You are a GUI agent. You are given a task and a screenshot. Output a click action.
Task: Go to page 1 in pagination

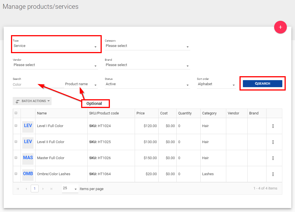click(34, 189)
